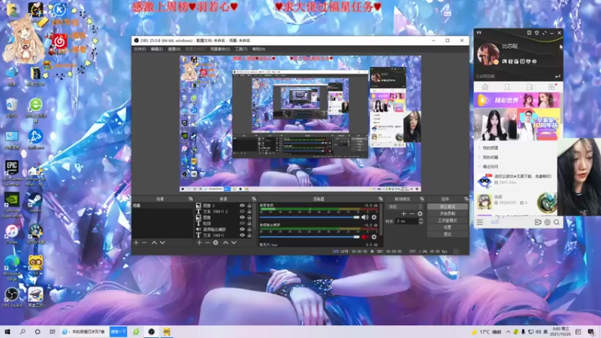This screenshot has width=601, height=338.
Task: Pop out the 混音器 dock panel
Action: coord(381,199)
